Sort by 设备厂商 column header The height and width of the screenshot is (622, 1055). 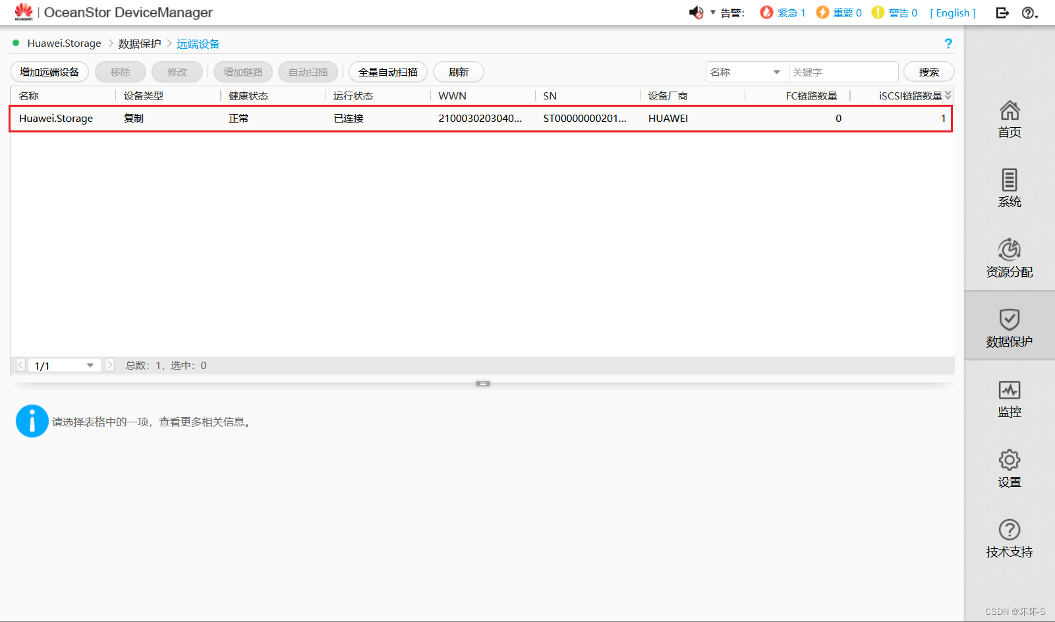[x=668, y=96]
